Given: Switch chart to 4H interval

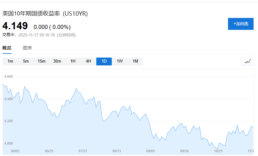Looking at the screenshot, I should (x=88, y=61).
